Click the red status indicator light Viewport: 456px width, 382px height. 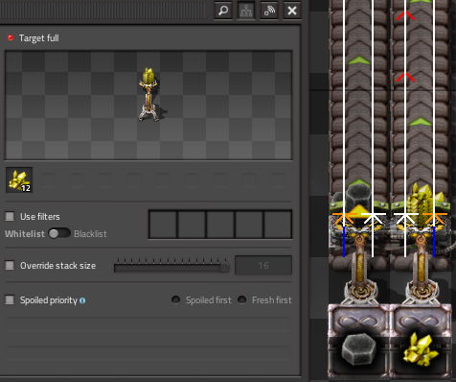click(x=11, y=37)
